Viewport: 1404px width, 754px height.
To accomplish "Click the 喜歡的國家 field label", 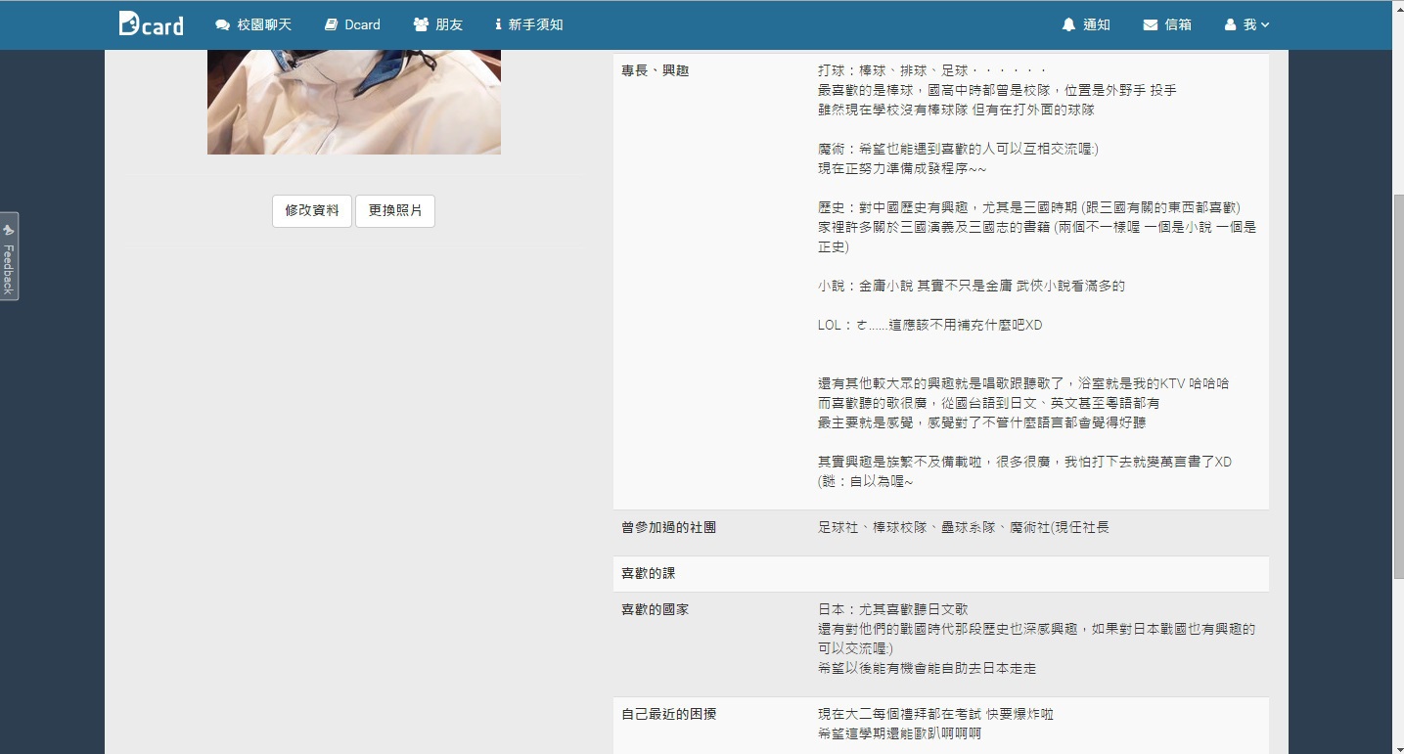I will click(656, 609).
